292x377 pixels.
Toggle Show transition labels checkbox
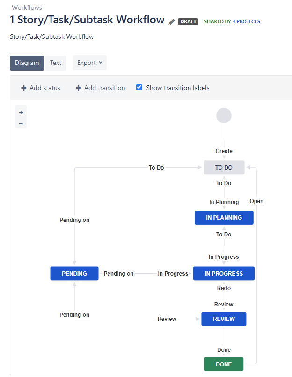(139, 87)
